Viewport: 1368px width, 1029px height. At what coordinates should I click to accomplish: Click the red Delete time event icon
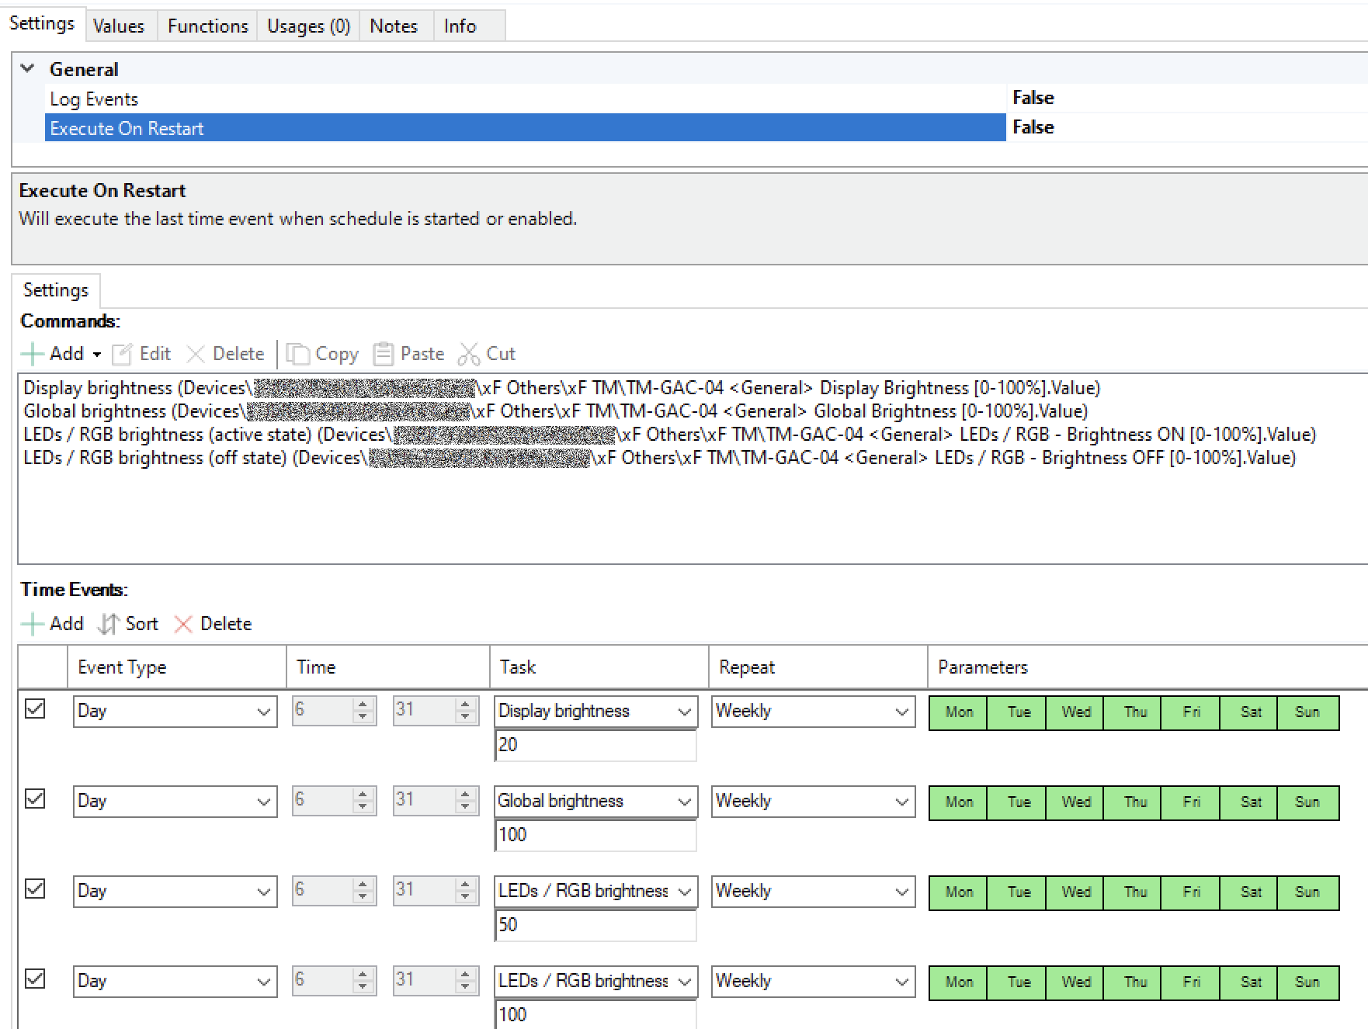click(x=183, y=624)
